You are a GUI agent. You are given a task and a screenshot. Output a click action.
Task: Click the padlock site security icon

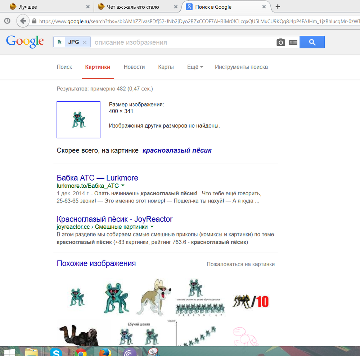(34, 21)
